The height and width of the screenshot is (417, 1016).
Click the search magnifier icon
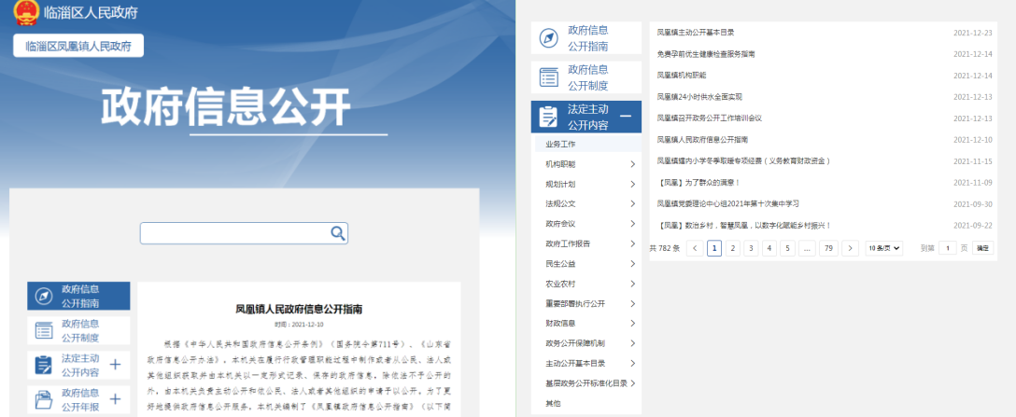click(x=338, y=232)
